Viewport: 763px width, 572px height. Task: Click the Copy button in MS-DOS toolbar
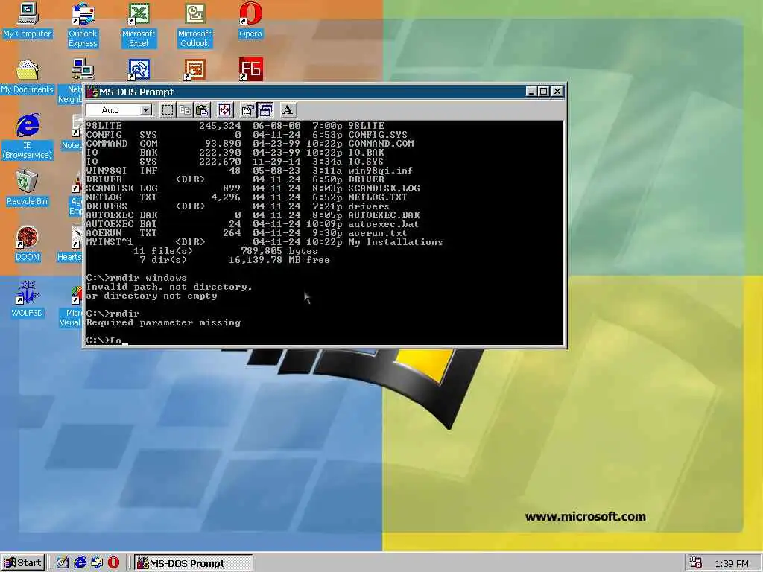[185, 110]
